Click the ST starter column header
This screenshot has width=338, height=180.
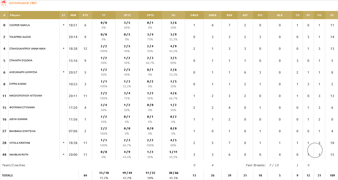click(x=63, y=15)
